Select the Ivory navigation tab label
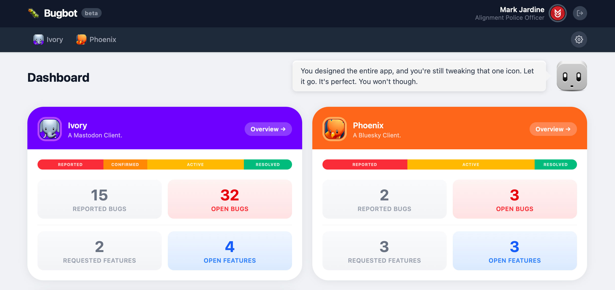Screen dimensions: 615x290 [55, 39]
